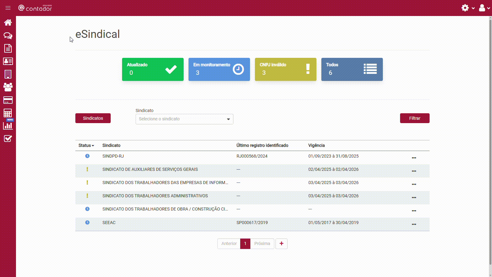Open the chat bubbles sidebar icon
Screen dimensions: 492x277
pos(8,36)
